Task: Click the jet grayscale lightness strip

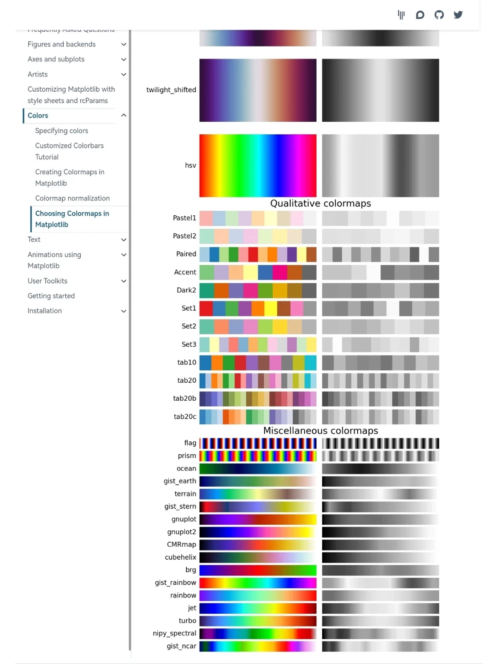Action: click(380, 608)
